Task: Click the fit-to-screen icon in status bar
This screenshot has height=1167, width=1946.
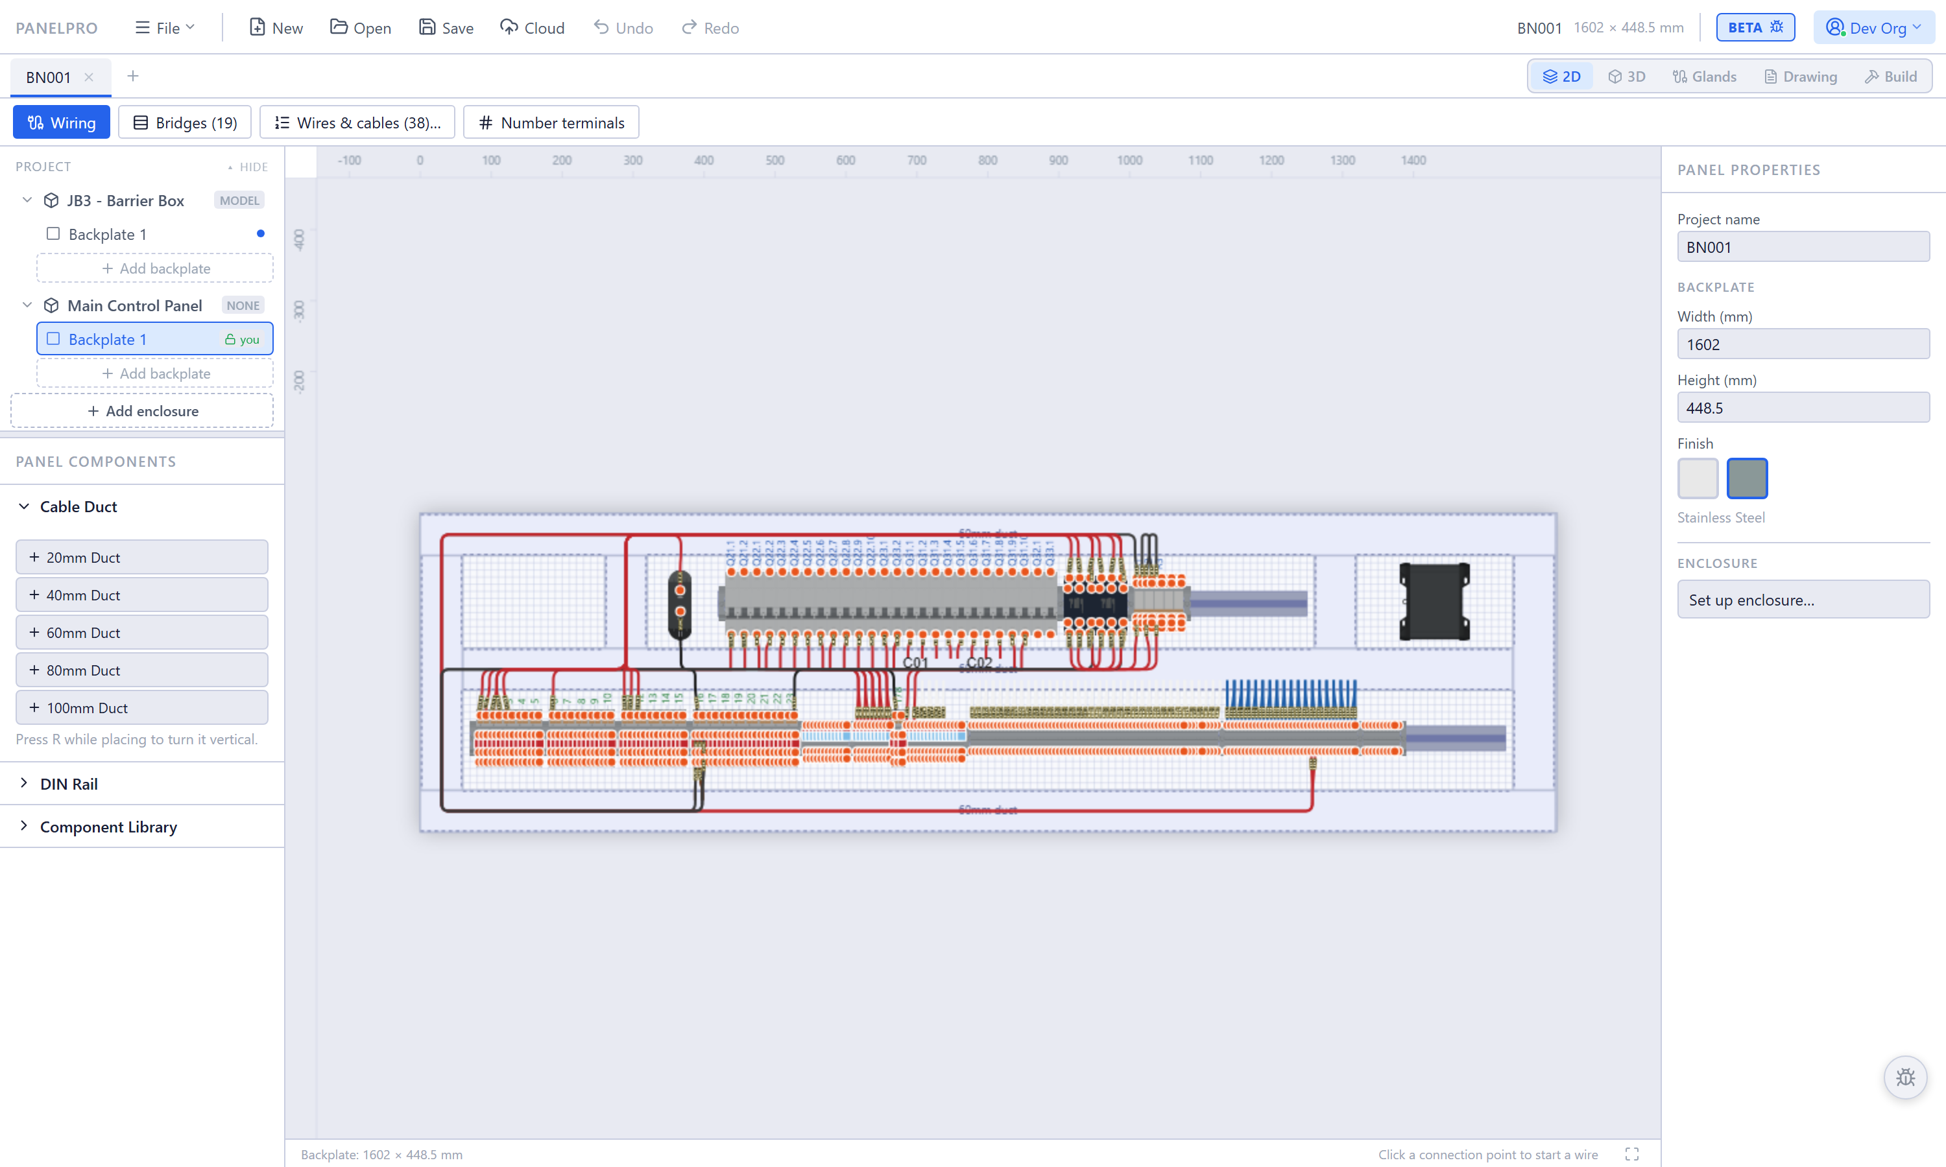Action: tap(1631, 1153)
